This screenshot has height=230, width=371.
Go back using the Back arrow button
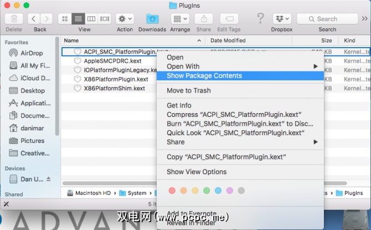(33, 19)
